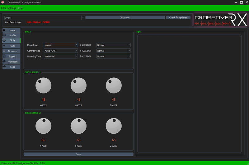The height and width of the screenshot is (165, 249).
Task: Open the Settings menu
Action: 12,8
